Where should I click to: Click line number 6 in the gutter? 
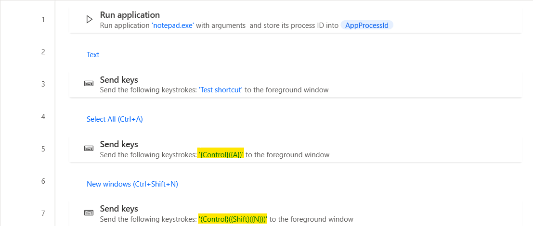pyautogui.click(x=43, y=181)
